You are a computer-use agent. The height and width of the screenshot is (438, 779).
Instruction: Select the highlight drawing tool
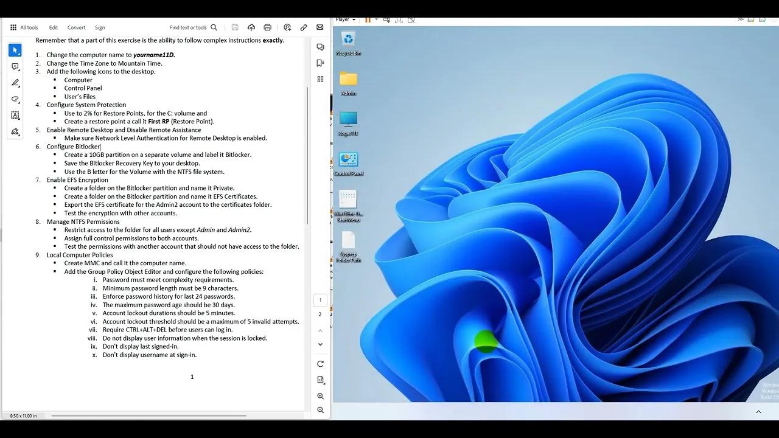point(15,83)
